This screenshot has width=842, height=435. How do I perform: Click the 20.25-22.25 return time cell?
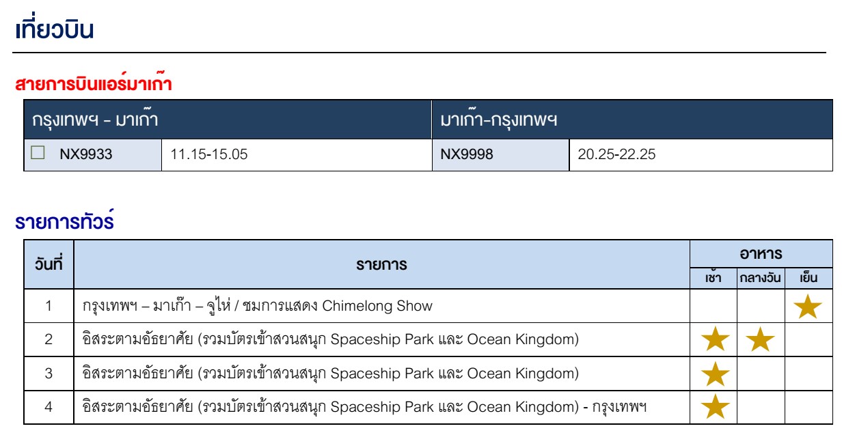[x=700, y=155]
